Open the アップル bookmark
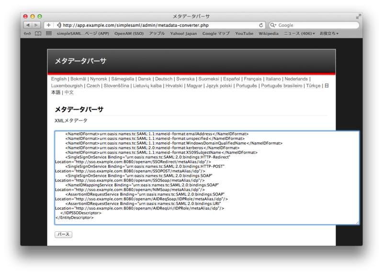 pyautogui.click(x=157, y=34)
